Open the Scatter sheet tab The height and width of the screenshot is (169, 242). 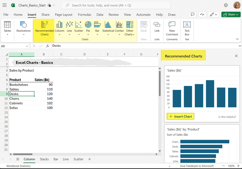tap(78, 159)
